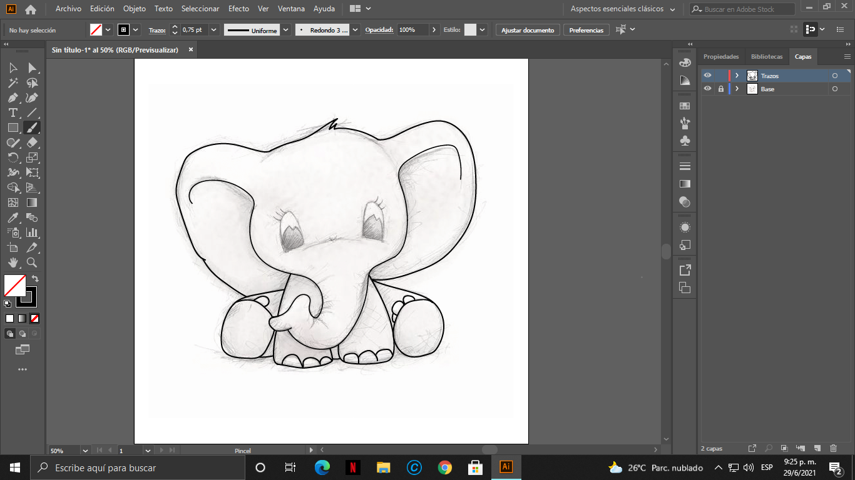The height and width of the screenshot is (480, 855).
Task: Expand the Trazos layer contents
Action: tap(737, 76)
